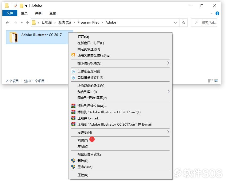Click the WinRAR icon for 添加到压缩文件(A)

click(73, 106)
